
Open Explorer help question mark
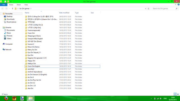pos(179,4)
